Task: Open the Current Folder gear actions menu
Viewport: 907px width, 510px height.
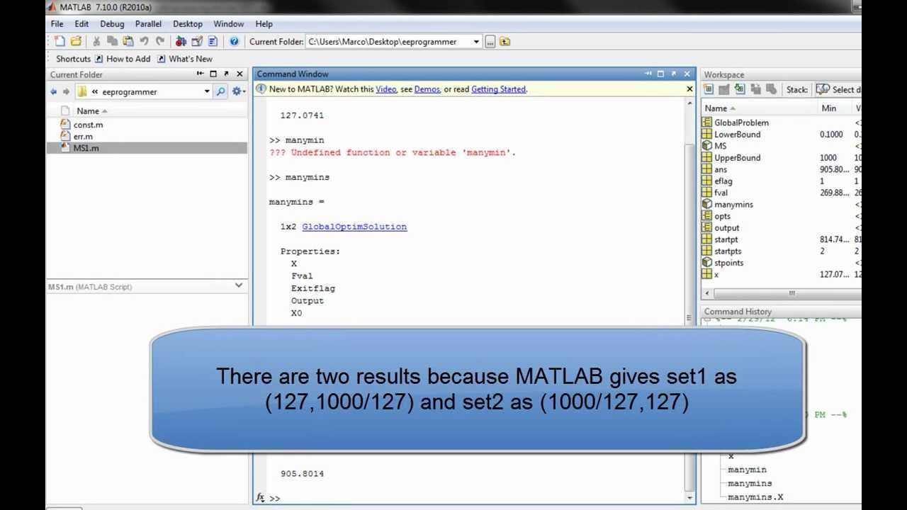Action: point(238,91)
